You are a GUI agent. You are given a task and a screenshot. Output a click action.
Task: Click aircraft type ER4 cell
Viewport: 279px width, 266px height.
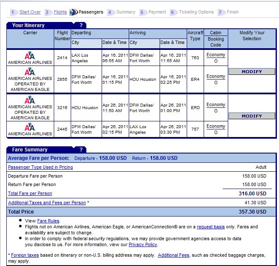(x=195, y=79)
